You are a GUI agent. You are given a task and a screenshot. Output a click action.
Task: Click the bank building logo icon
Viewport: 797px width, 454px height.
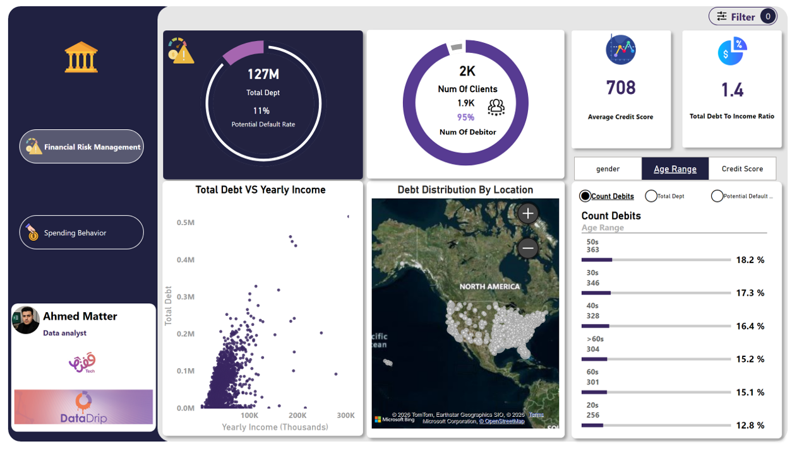pos(81,57)
